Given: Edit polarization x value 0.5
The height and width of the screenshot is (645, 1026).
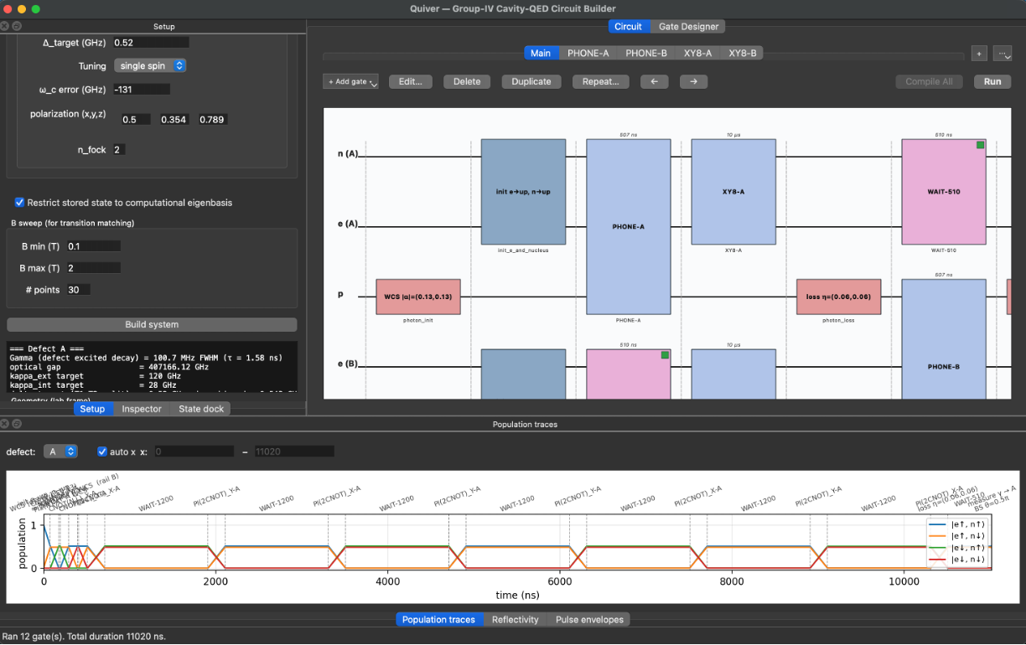Looking at the screenshot, I should tap(135, 120).
